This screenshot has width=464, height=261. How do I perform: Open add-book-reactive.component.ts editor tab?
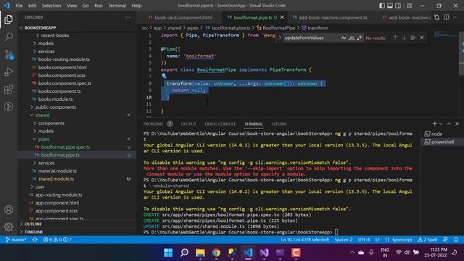pos(333,17)
